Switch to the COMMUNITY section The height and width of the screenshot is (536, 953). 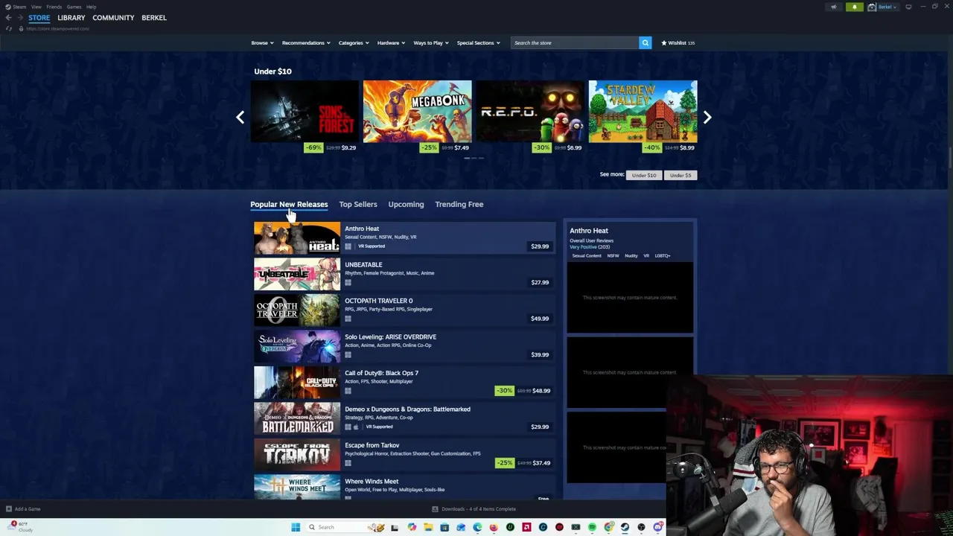point(113,18)
